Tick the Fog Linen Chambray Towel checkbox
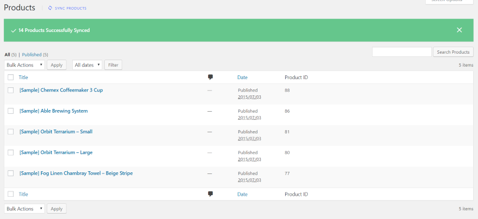The height and width of the screenshot is (219, 478). click(x=11, y=173)
